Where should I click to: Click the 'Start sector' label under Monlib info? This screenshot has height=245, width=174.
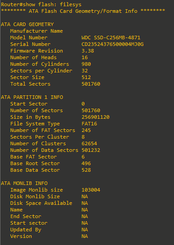29,223
